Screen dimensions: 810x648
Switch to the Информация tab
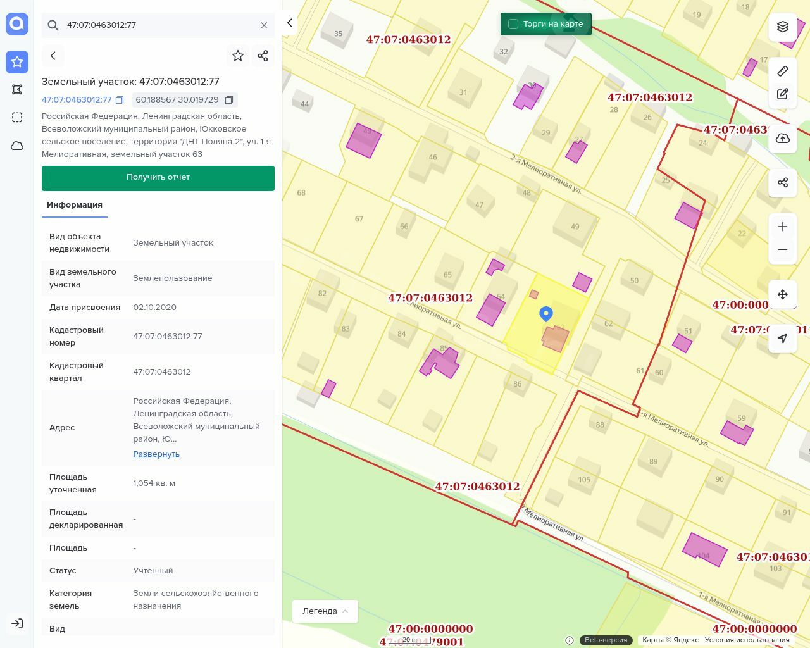(x=75, y=205)
